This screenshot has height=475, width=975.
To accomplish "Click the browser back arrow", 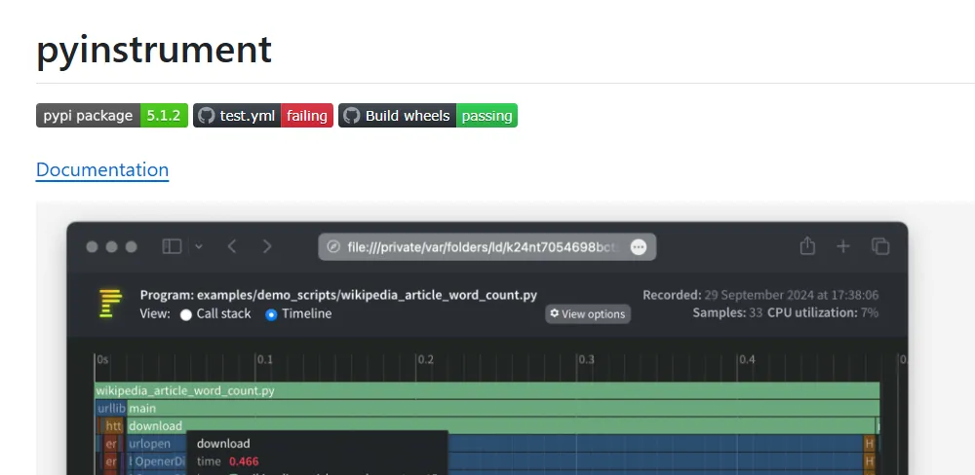I will click(232, 246).
